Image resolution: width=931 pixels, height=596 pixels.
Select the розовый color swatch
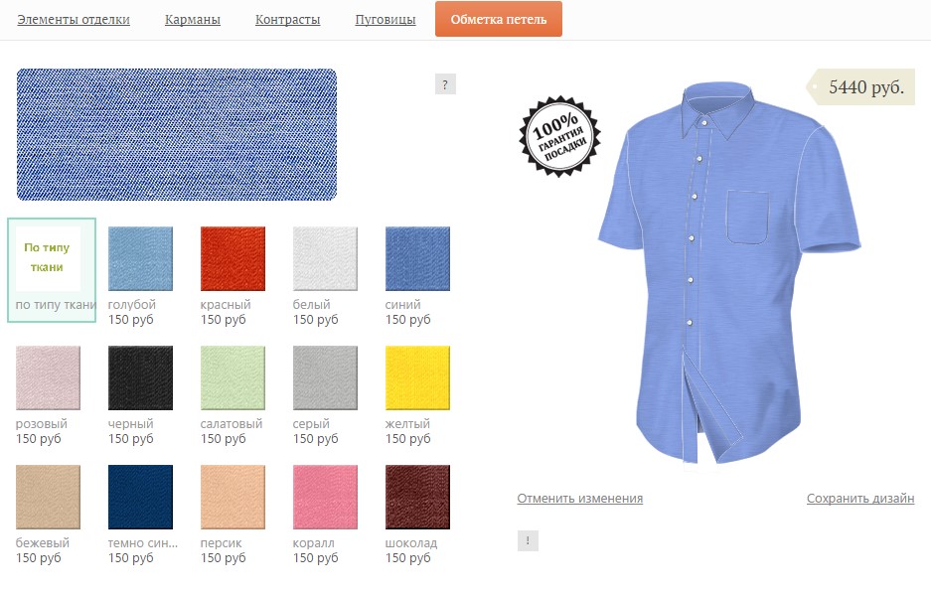coord(48,378)
